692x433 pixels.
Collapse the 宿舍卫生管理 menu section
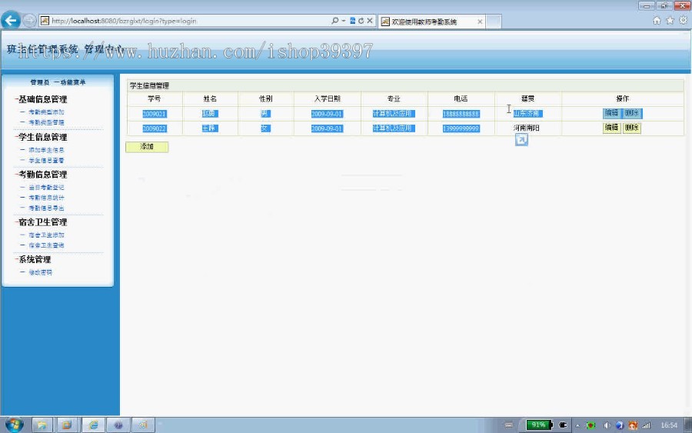point(42,222)
